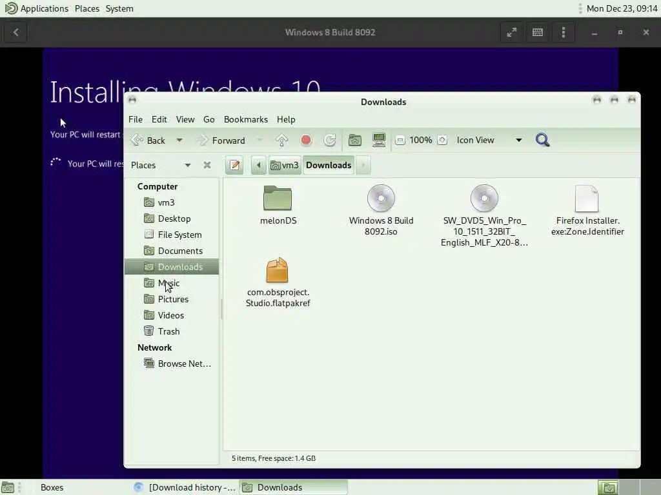Screen dimensions: 661x495
Task: Go to the Home folder icon
Action: [355, 140]
